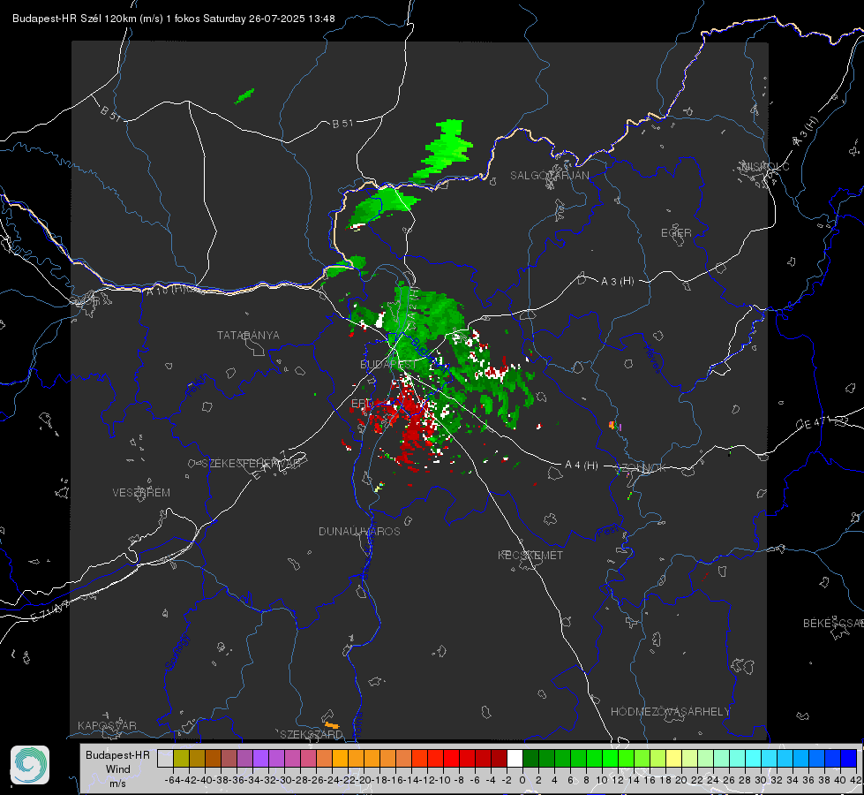Click the SZEKSZÁRD city label
This screenshot has width=864, height=795.
click(x=312, y=734)
